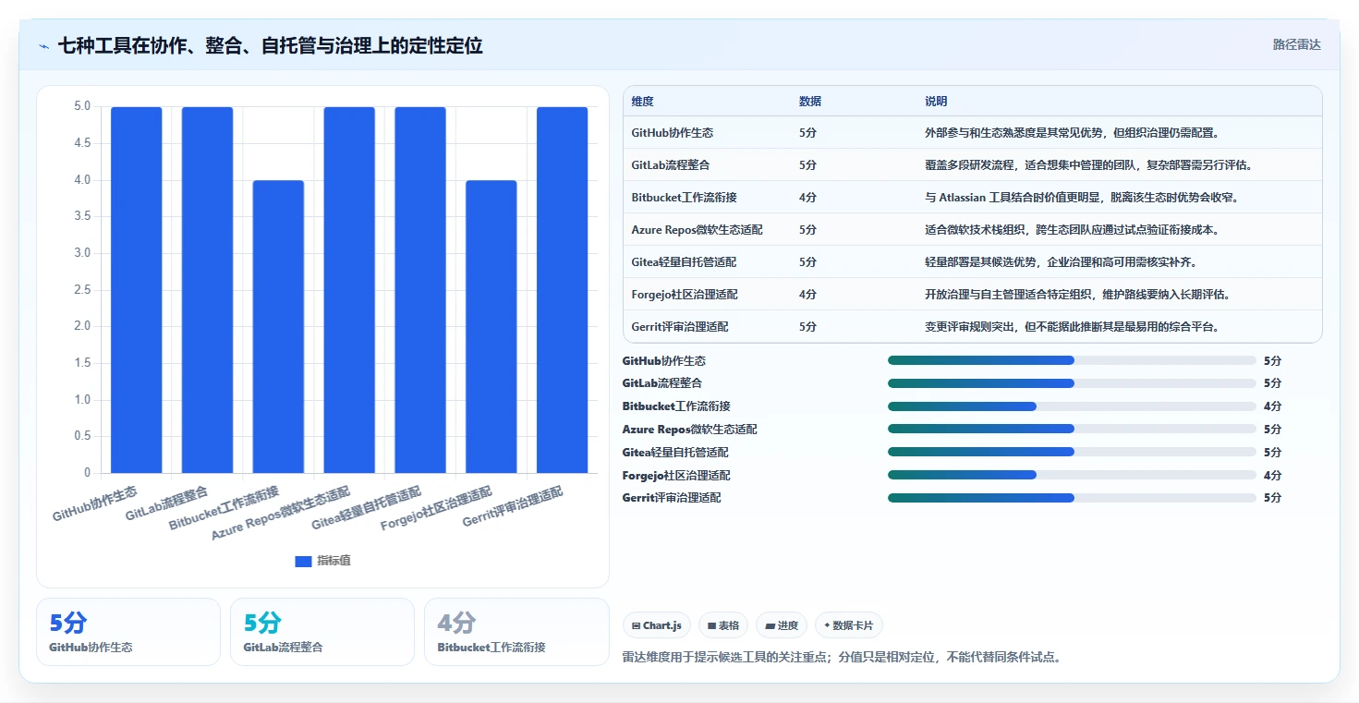The image size is (1359, 703).
Task: Toggle the 指标值 legend swatch
Action: (x=303, y=561)
